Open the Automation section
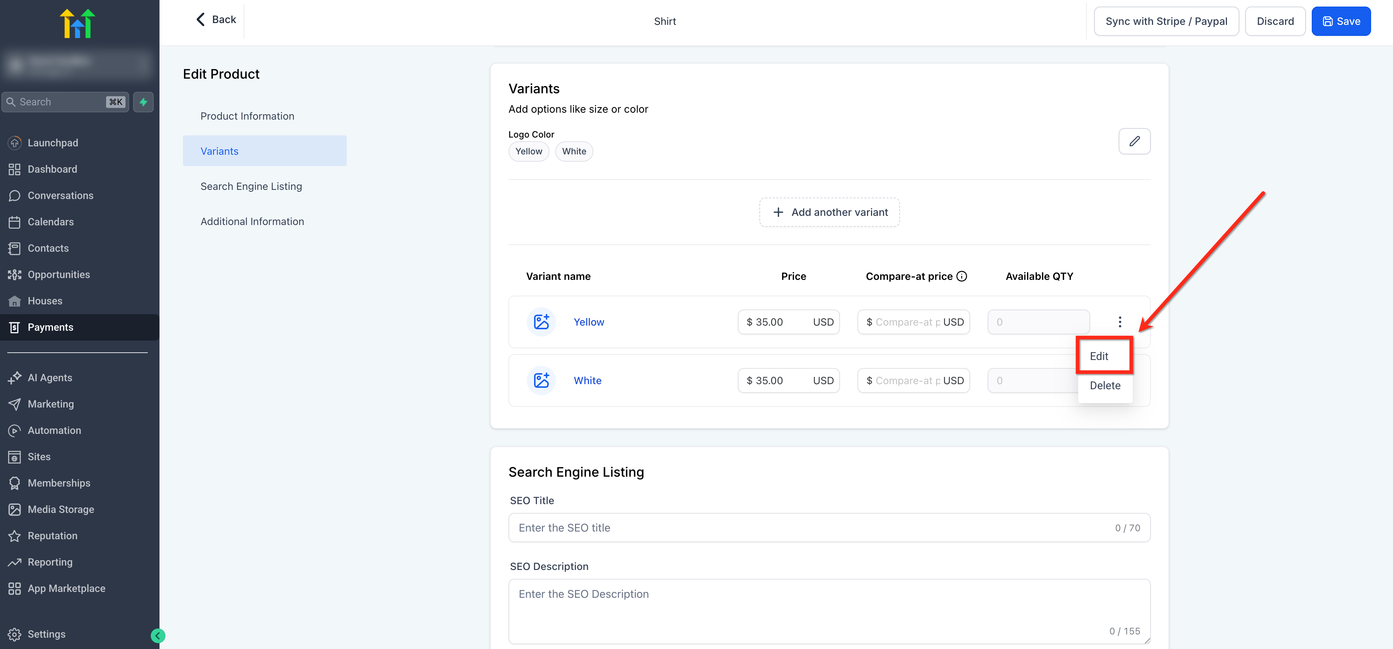The image size is (1393, 649). pos(54,430)
